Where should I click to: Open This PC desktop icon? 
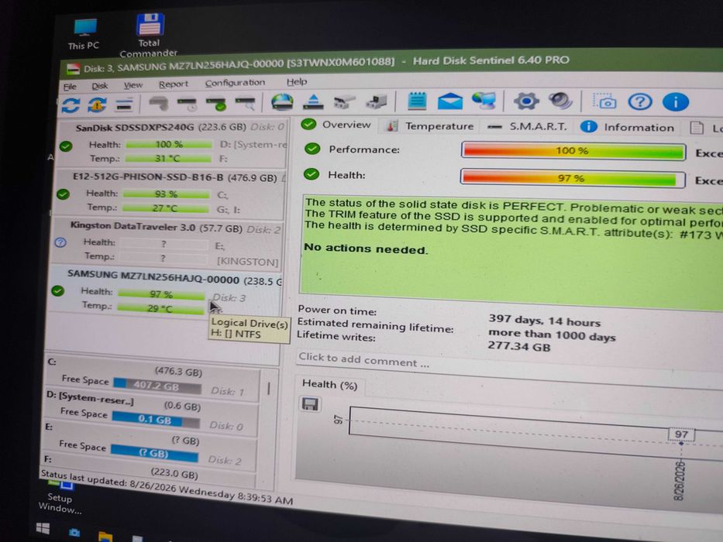pyautogui.click(x=84, y=34)
